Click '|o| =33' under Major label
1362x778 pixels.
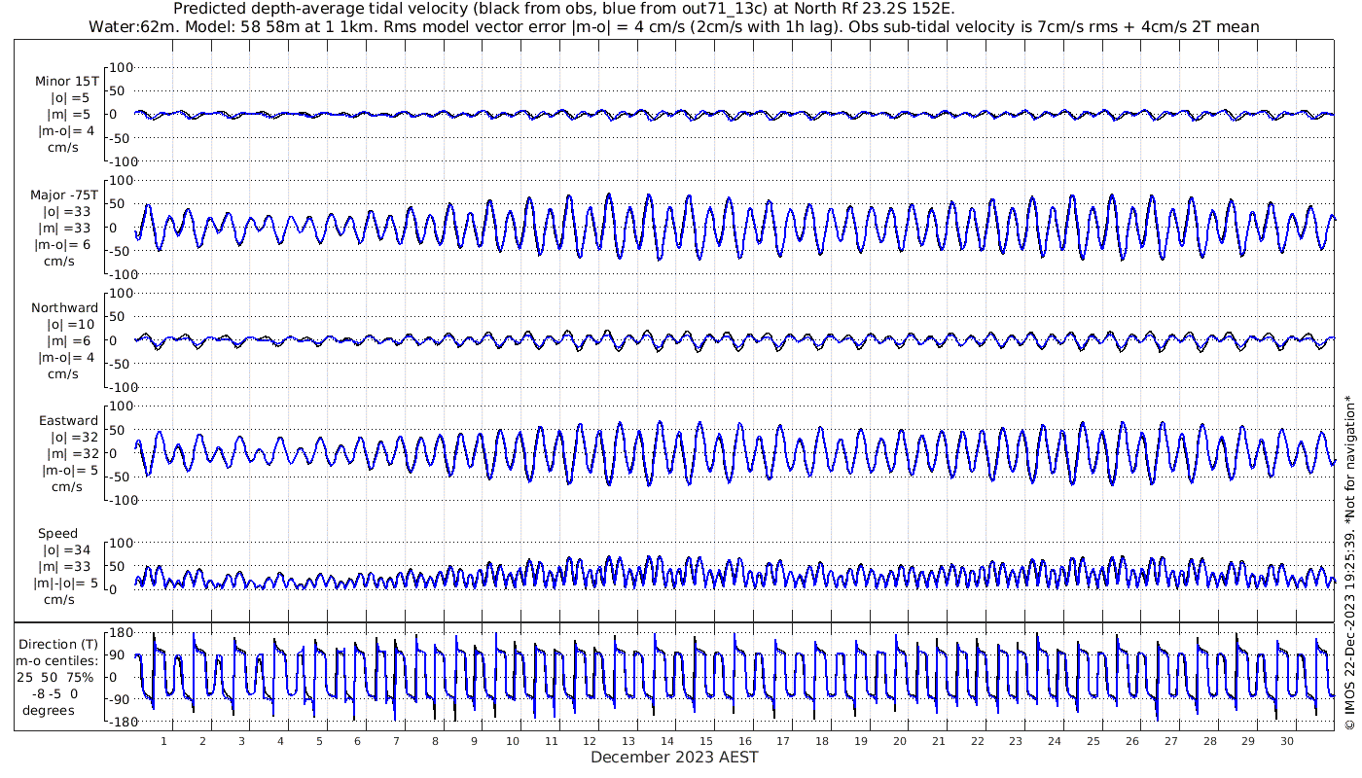pos(65,212)
